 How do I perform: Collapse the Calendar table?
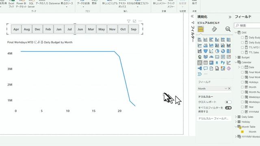236,62
